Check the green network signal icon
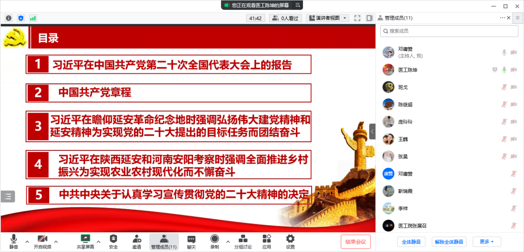Viewport: 524px width, 252px height. coord(33,18)
